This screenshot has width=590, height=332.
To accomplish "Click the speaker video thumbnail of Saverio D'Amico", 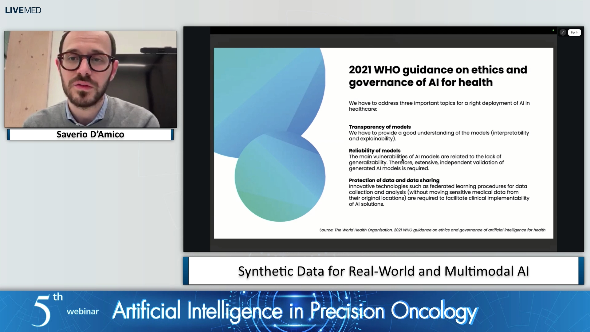I will [90, 79].
